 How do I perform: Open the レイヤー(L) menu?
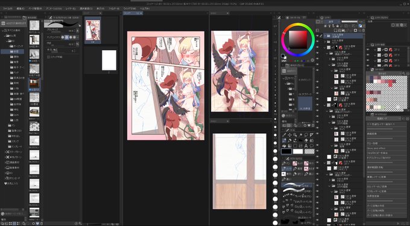click(x=71, y=8)
